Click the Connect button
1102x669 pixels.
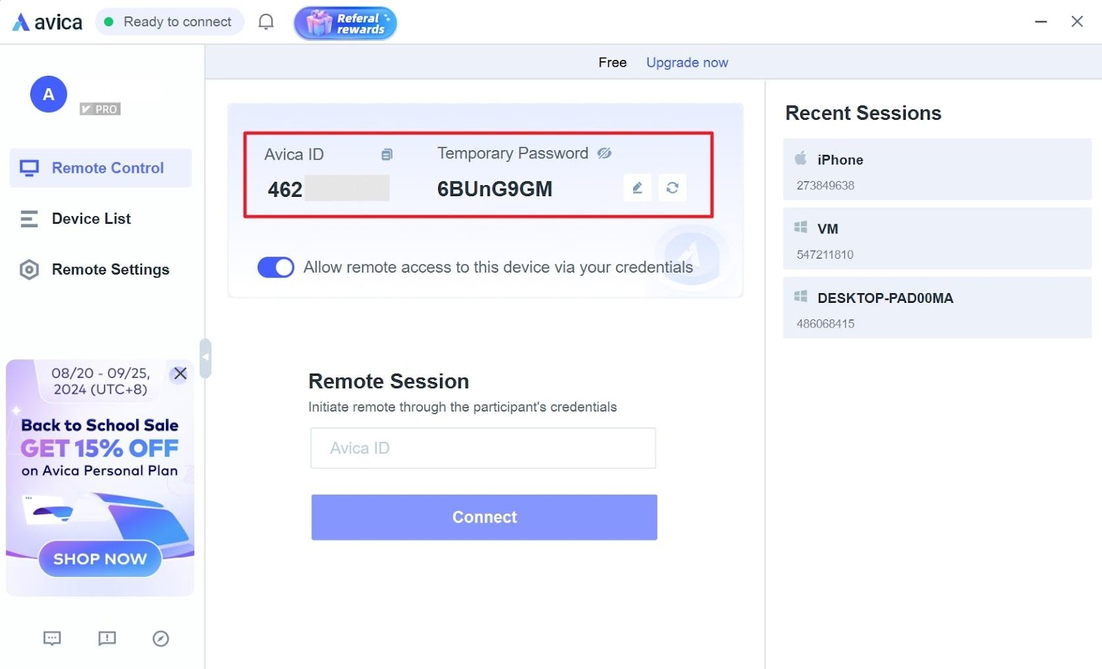tap(484, 517)
